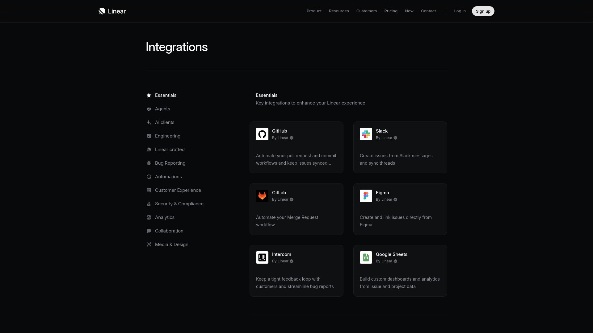
Task: Click the Analytics chart icon
Action: coord(149,217)
